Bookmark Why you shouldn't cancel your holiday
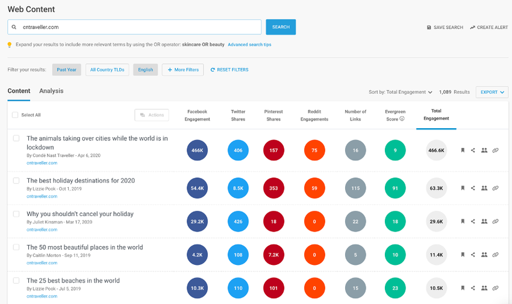The height and width of the screenshot is (304, 512). (x=463, y=222)
